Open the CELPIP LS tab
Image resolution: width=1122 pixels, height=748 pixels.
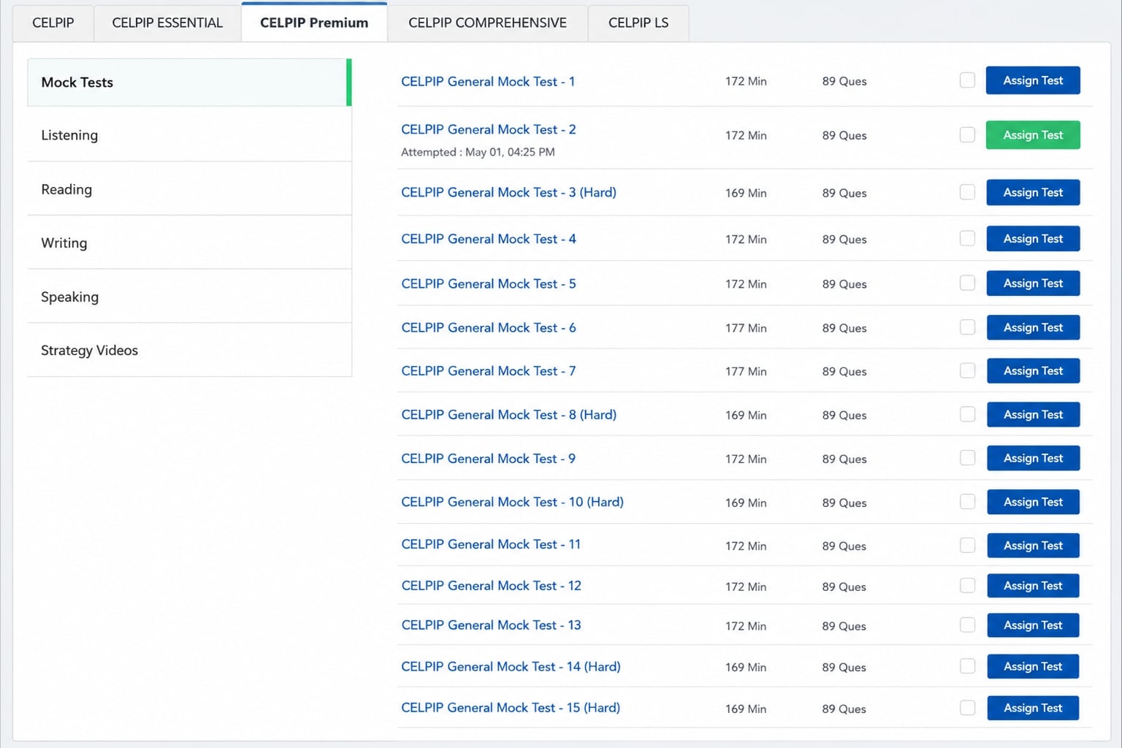point(638,23)
